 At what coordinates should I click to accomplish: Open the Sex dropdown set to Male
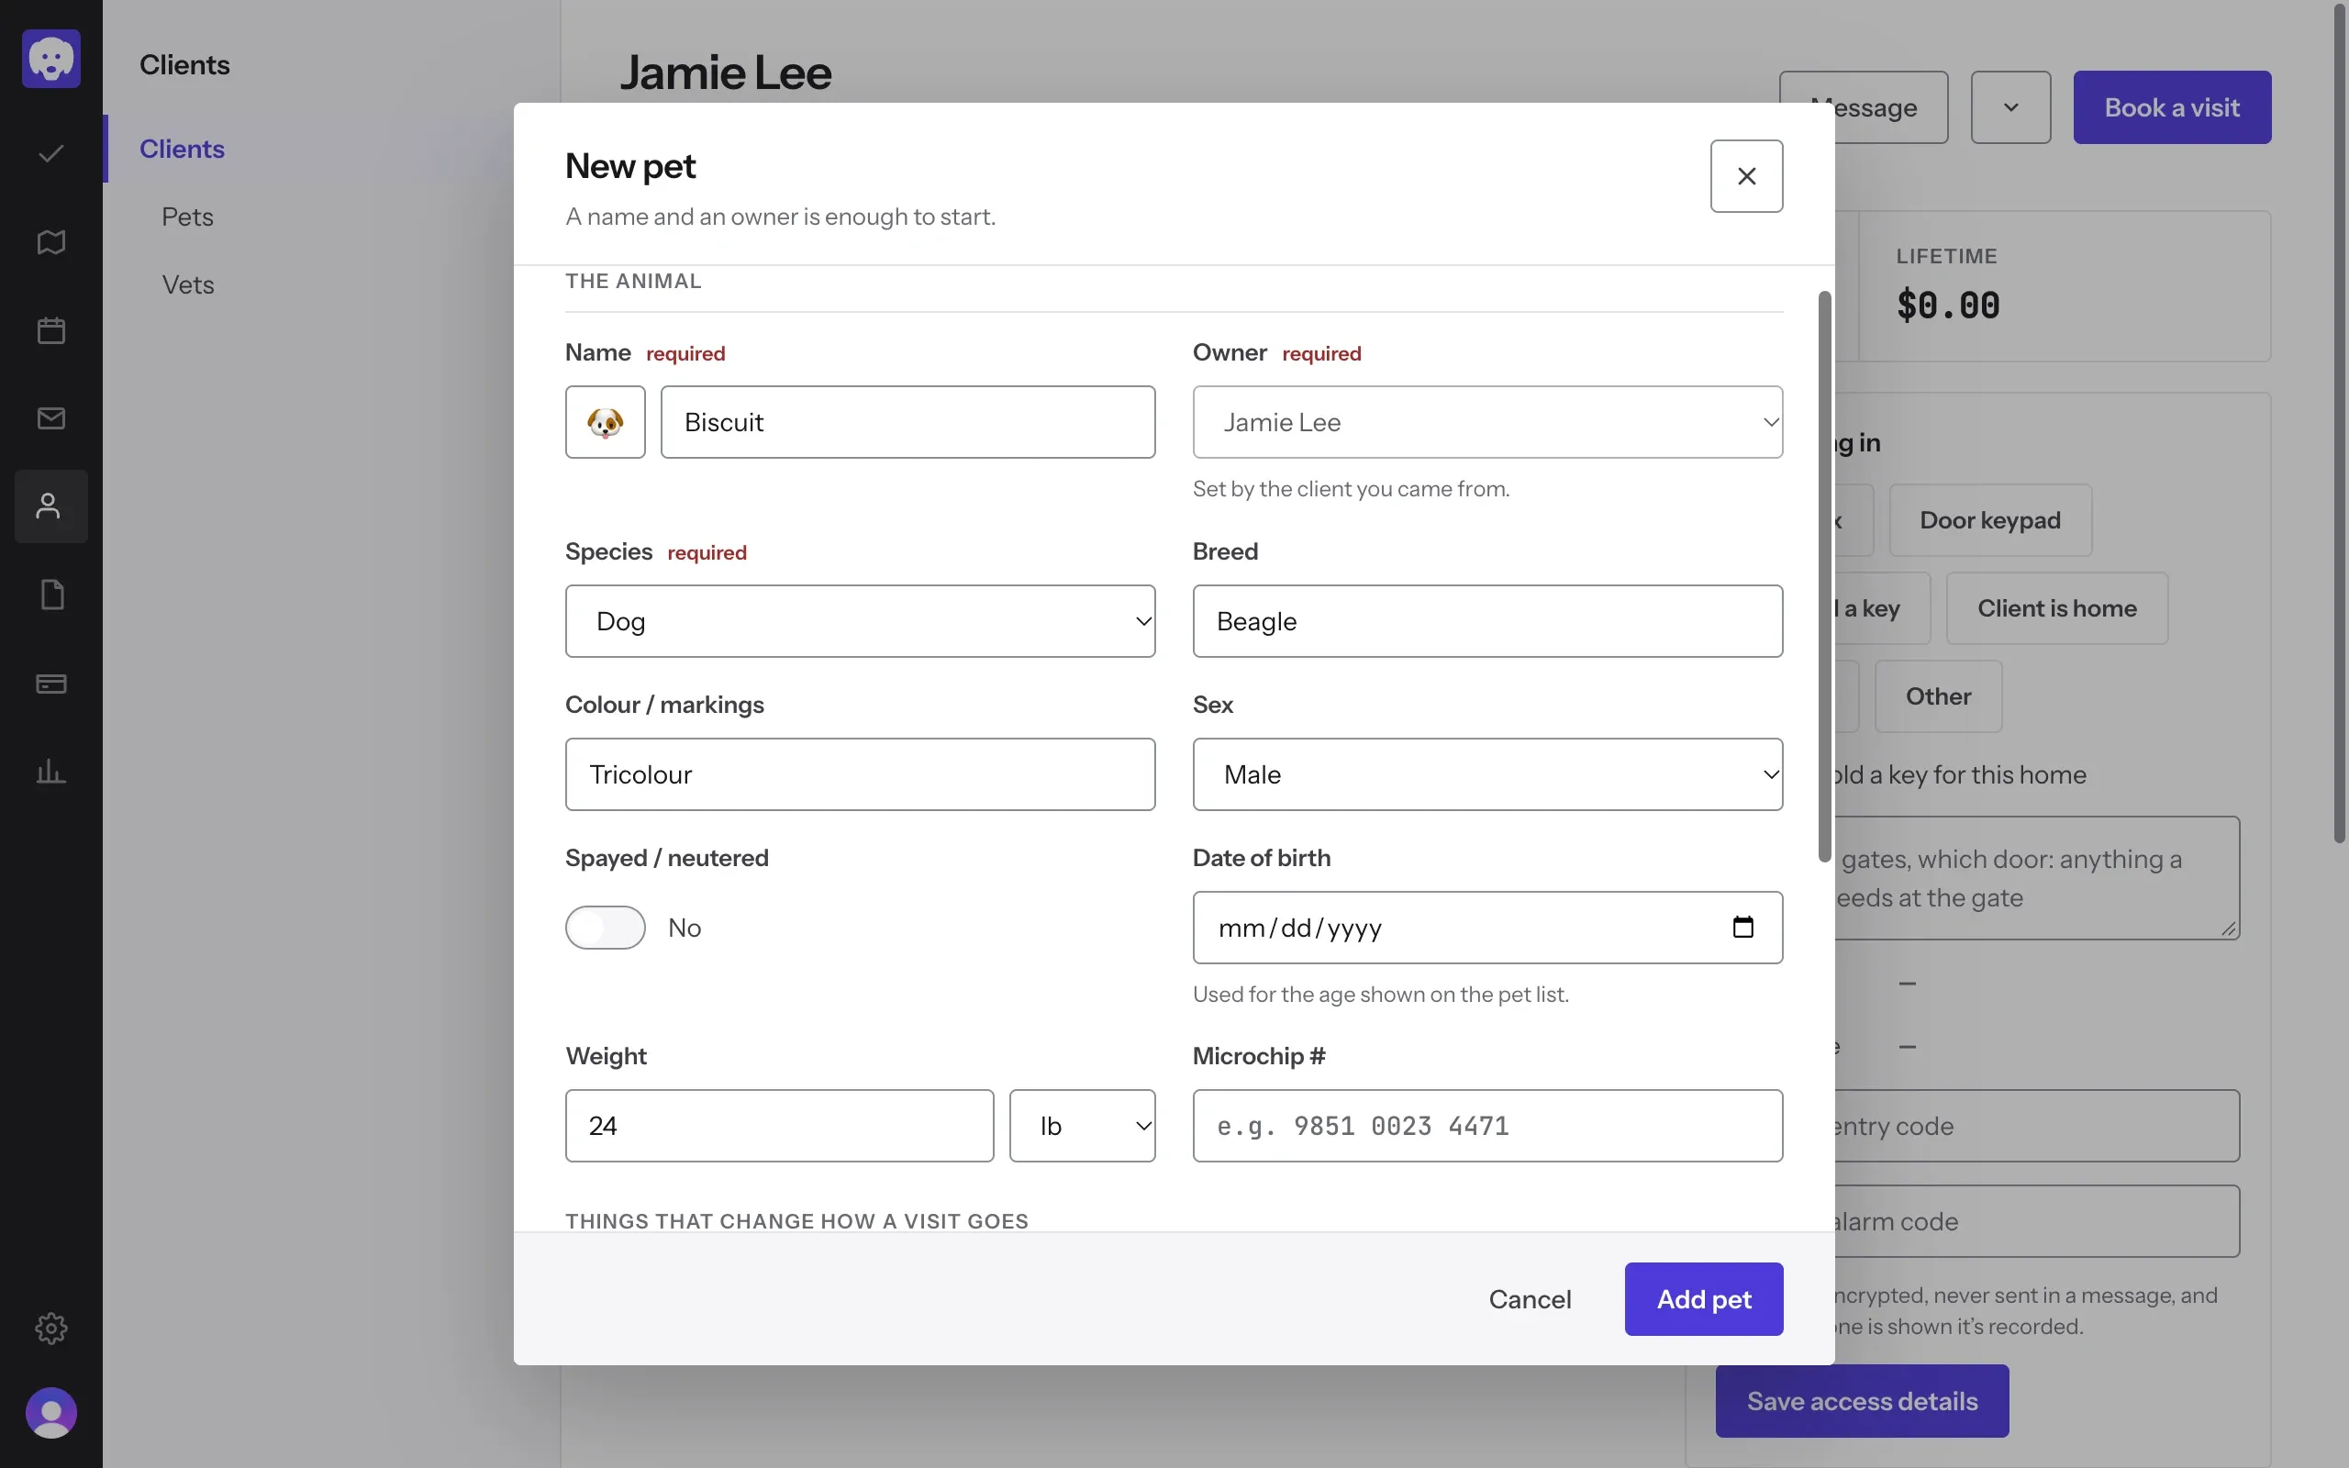[x=1487, y=774]
